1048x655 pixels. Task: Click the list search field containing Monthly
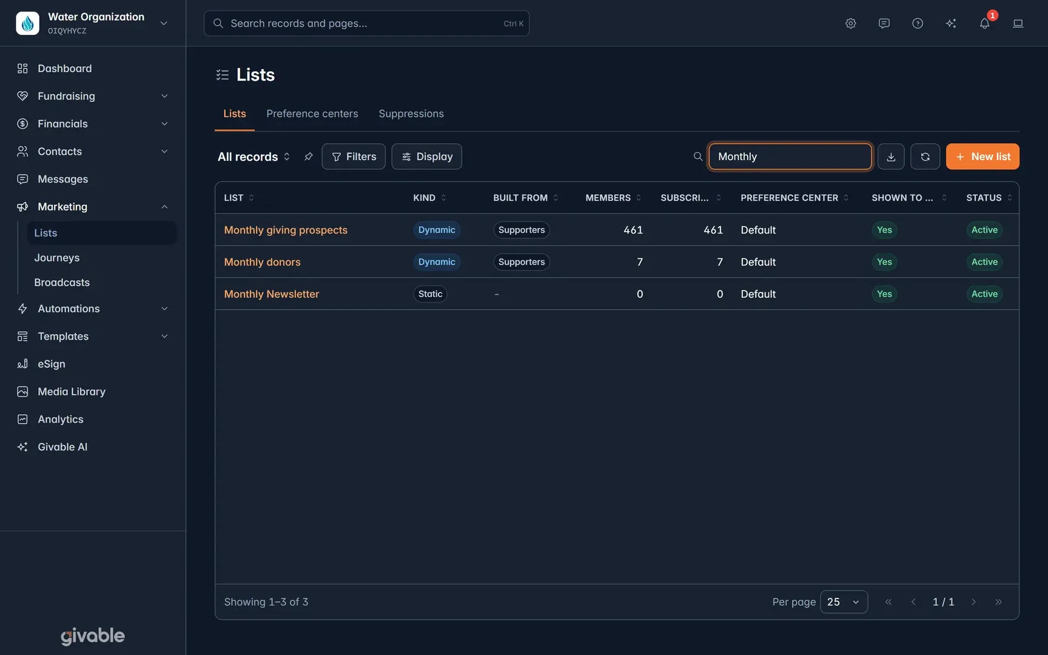[x=790, y=156]
